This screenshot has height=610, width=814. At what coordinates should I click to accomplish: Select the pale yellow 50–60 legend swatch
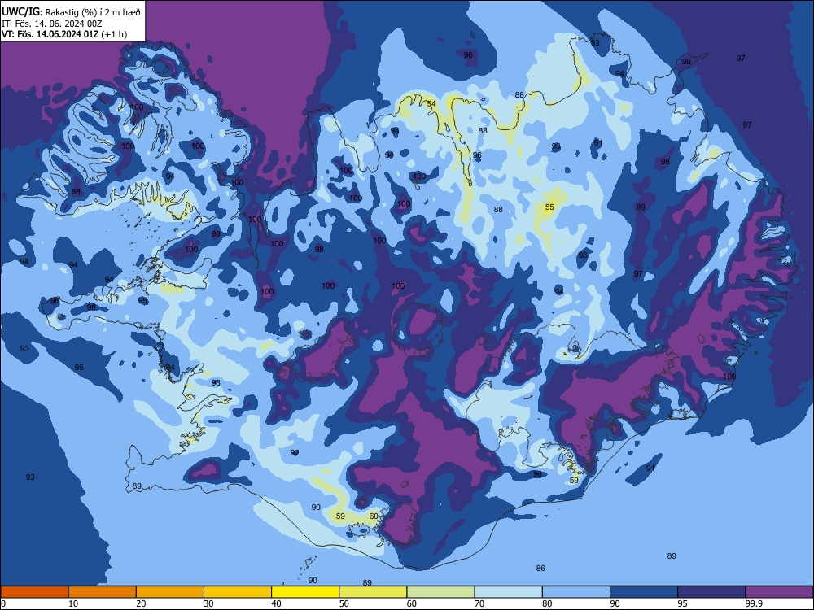tap(373, 592)
